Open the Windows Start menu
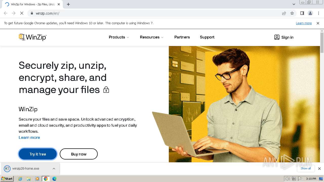324x182 pixels. [x=7, y=179]
